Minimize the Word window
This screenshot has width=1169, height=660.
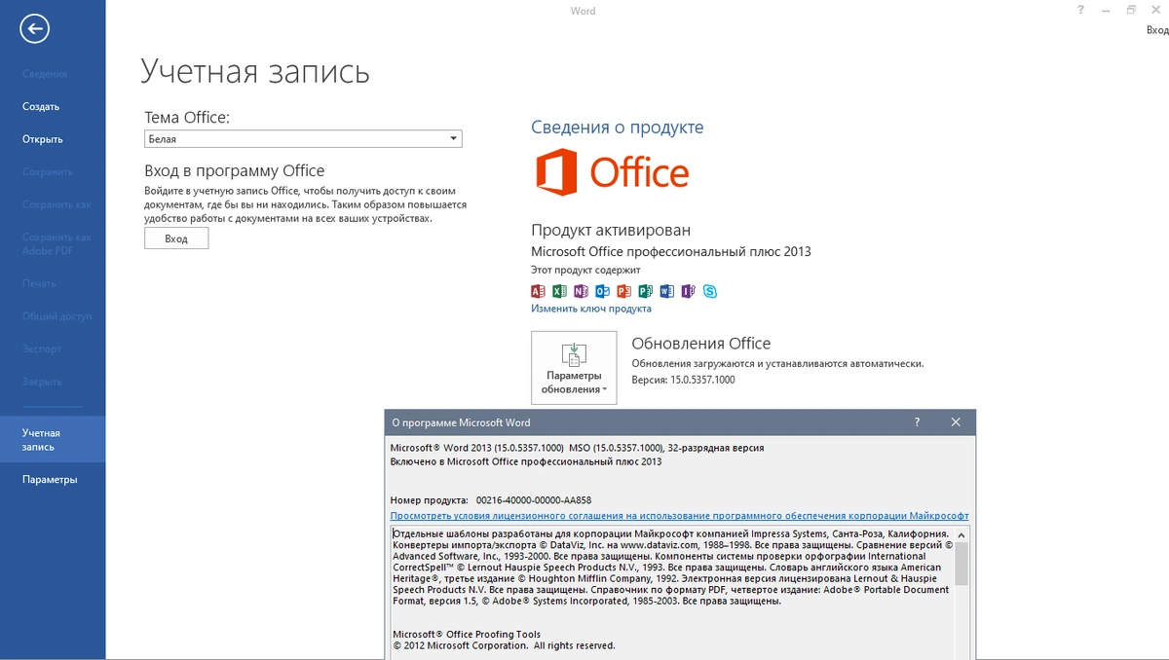pyautogui.click(x=1106, y=10)
